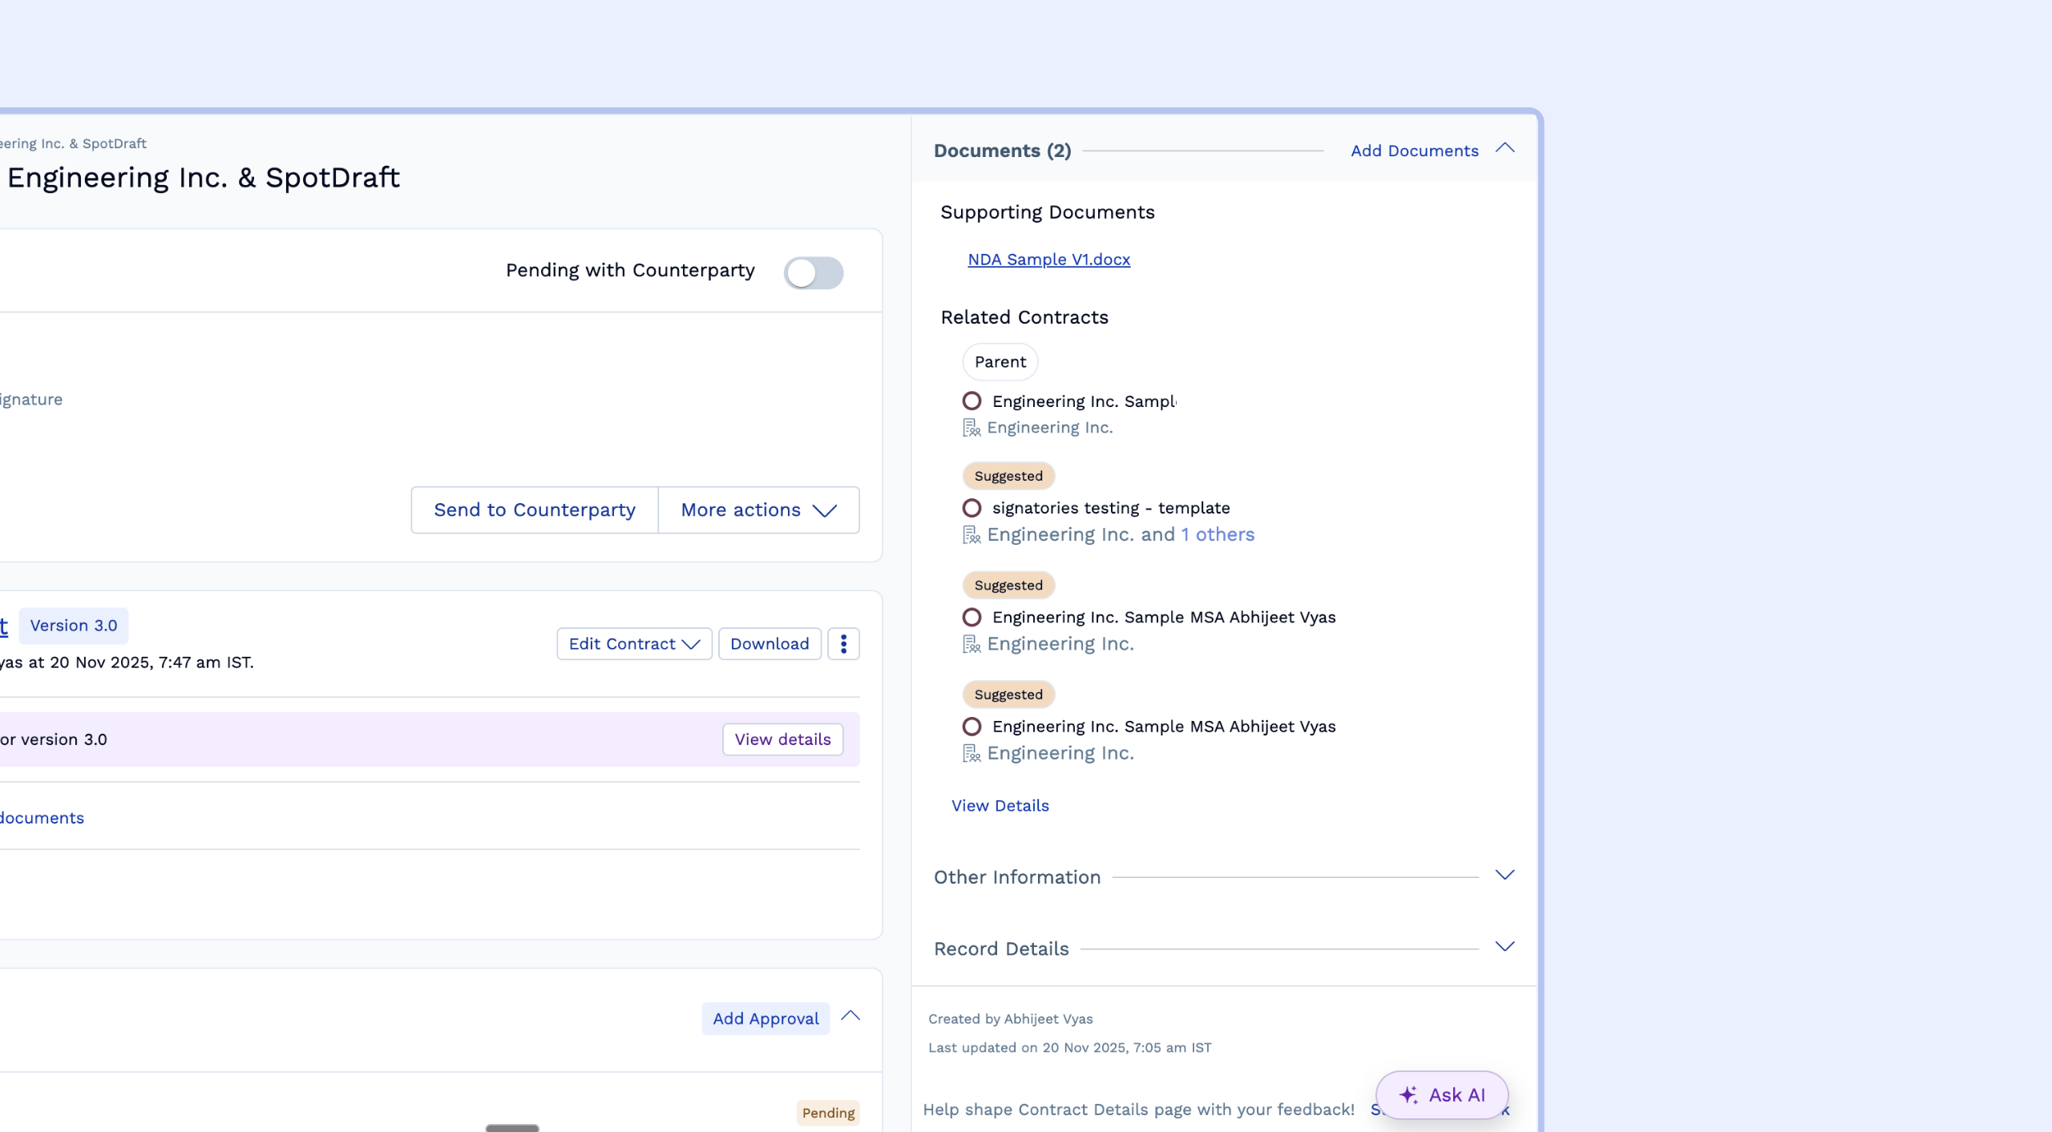Click the status circle of the last suggested MSA contract
Screen dimensions: 2052x1132
pos(971,727)
